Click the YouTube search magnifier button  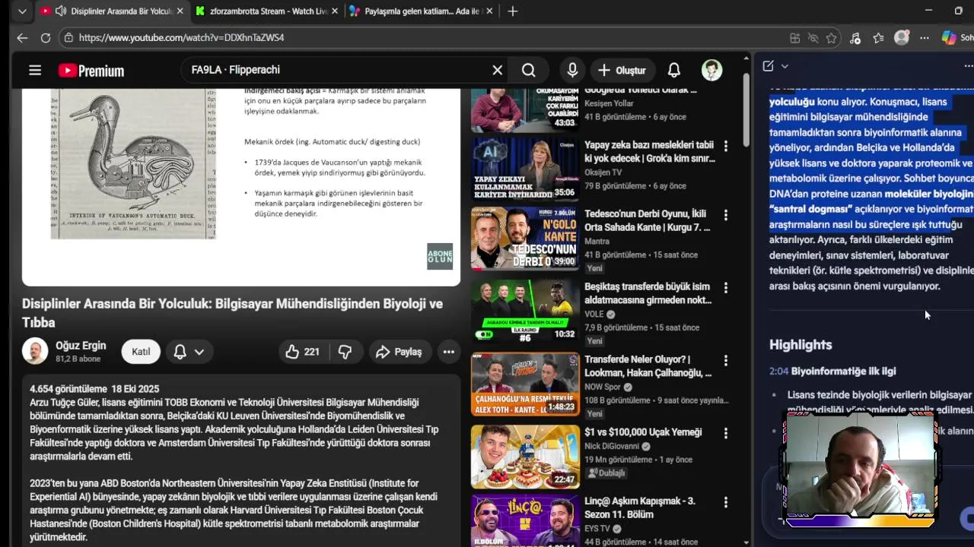529,71
